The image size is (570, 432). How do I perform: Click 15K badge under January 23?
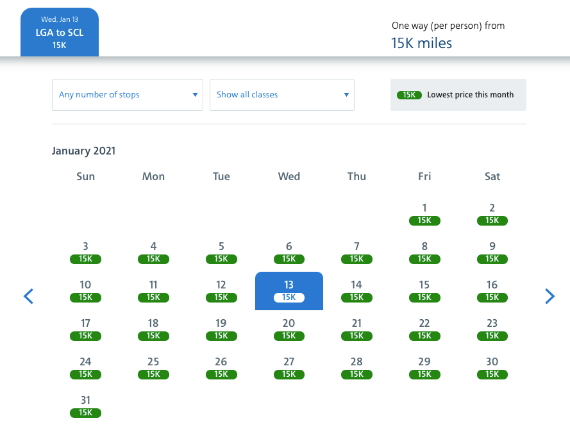pyautogui.click(x=492, y=336)
